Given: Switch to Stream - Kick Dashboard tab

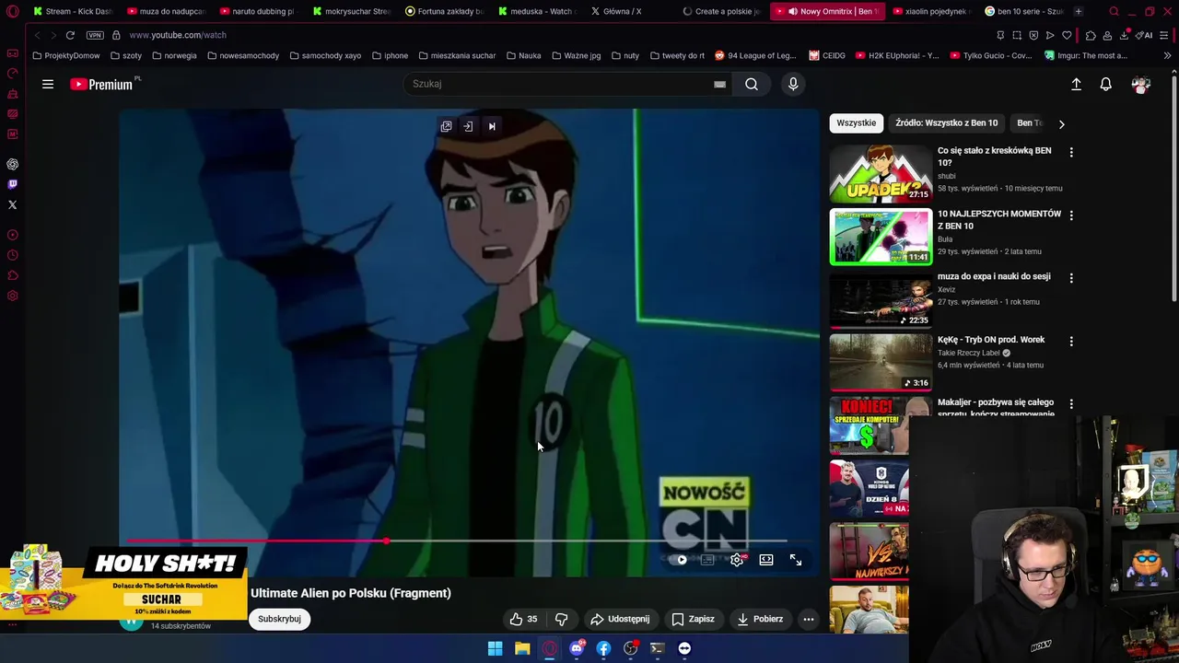Looking at the screenshot, I should click(x=71, y=11).
